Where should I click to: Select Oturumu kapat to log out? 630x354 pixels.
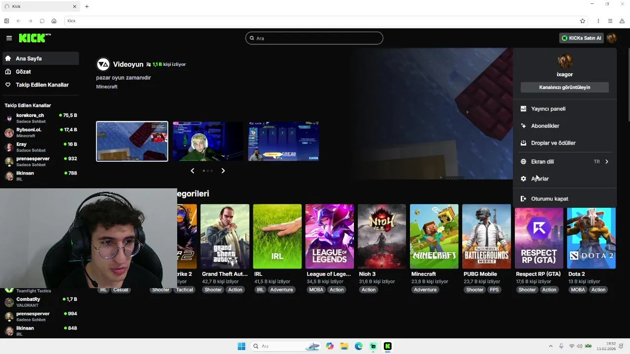click(x=565, y=199)
